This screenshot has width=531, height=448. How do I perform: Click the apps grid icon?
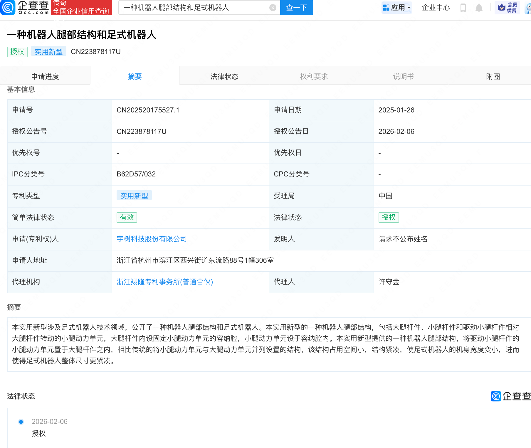point(386,8)
